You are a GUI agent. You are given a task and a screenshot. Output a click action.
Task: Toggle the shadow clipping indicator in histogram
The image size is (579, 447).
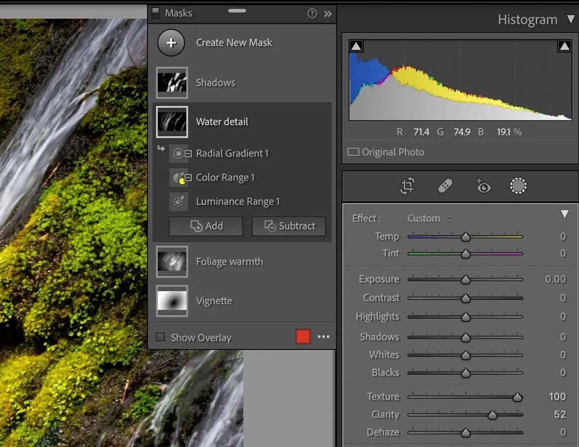(356, 47)
